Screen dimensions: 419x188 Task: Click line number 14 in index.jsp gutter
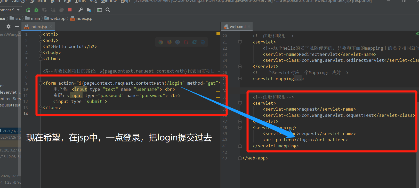pos(26,114)
